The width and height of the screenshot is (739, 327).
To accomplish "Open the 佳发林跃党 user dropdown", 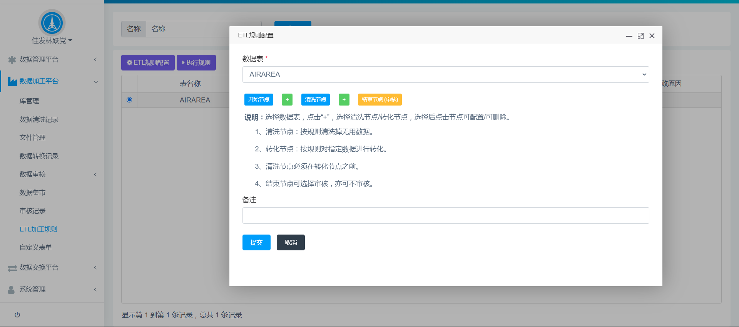I will pyautogui.click(x=52, y=40).
